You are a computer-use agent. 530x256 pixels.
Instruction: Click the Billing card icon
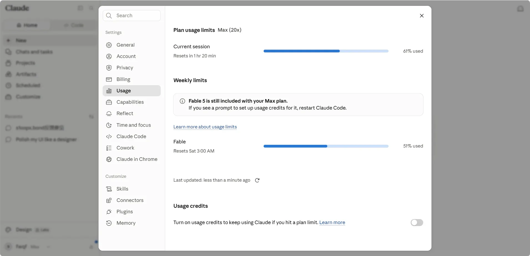(x=109, y=79)
